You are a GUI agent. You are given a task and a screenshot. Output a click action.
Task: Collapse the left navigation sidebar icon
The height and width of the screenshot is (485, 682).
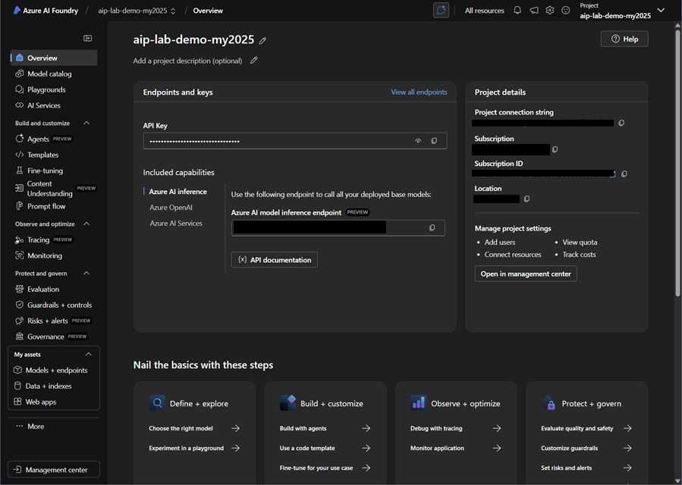[87, 38]
